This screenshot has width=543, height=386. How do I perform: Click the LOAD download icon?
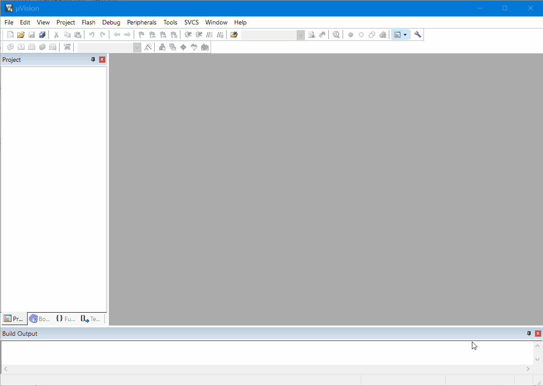click(67, 47)
